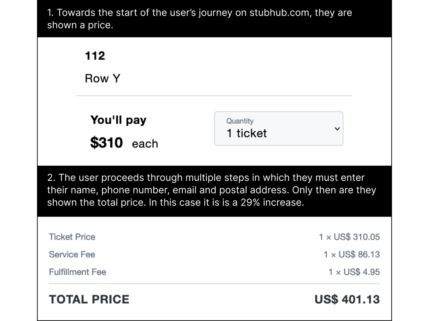Click the "Ticket Price" line label
Image resolution: width=429 pixels, height=321 pixels.
tap(72, 237)
